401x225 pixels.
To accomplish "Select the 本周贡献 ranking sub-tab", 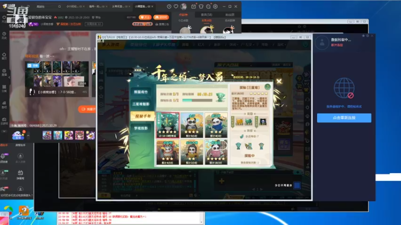I will (x=207, y=20).
